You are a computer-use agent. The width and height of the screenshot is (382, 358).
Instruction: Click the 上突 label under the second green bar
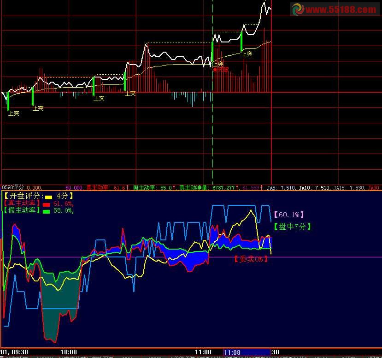pos(38,108)
